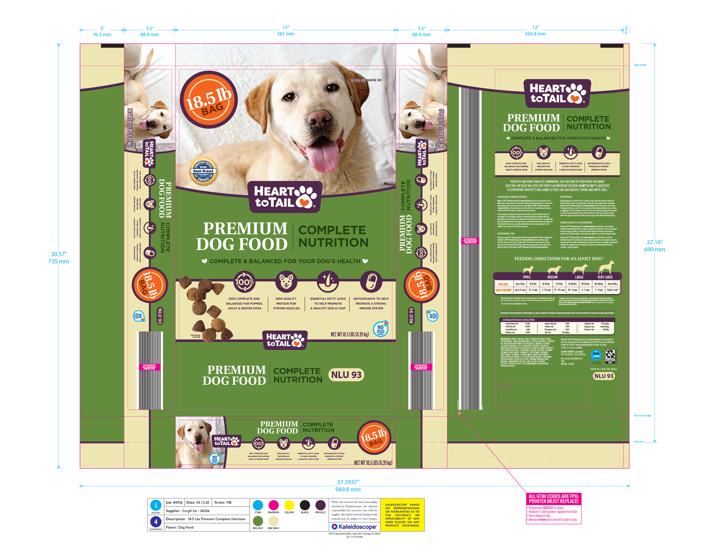Screen dimensions: 712x554
Task: Select the Cyan color swatch
Action: coord(258,505)
